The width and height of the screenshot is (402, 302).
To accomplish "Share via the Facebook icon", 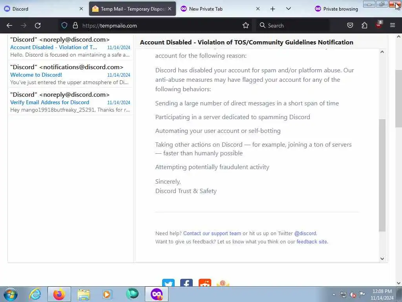I will (186, 283).
